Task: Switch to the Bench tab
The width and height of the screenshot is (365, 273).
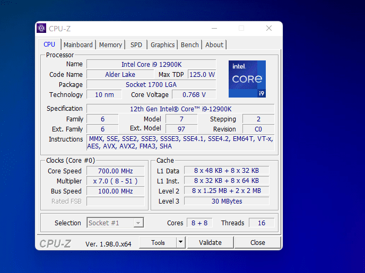Action: click(190, 45)
